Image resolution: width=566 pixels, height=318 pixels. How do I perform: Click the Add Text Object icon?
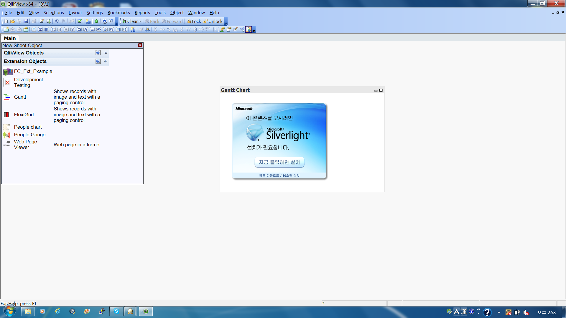pos(86,29)
